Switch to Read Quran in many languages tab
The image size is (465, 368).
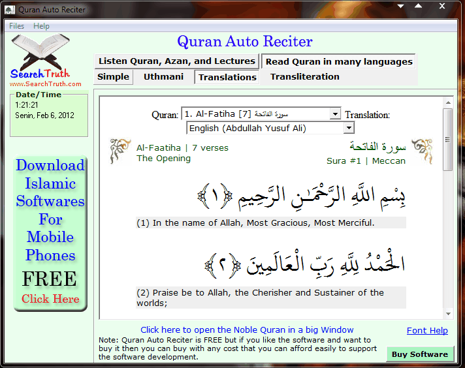pos(339,61)
